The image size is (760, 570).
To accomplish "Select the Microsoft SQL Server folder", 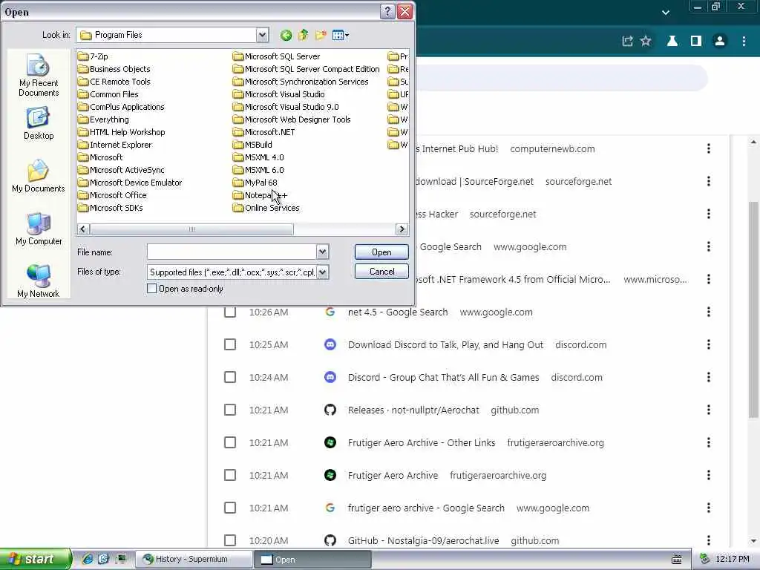I will [277, 56].
